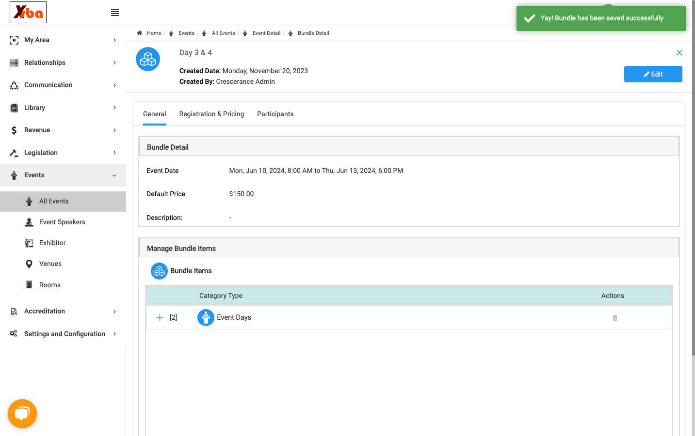Click the Relationships sidebar icon
695x436 pixels.
click(14, 62)
